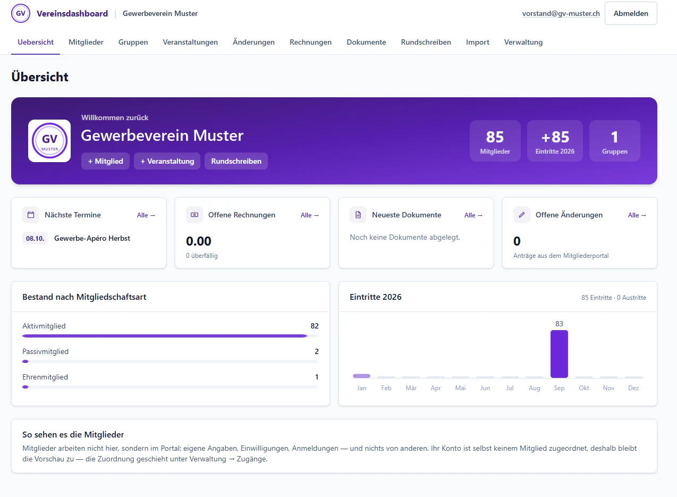The height and width of the screenshot is (497, 677).
Task: Click the 08.10. date badge
Action: pos(35,238)
